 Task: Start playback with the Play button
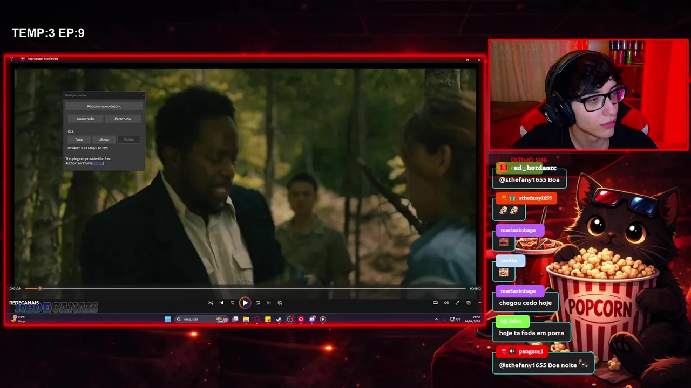point(245,303)
